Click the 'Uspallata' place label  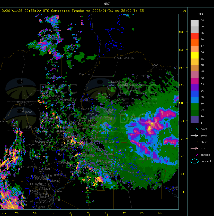[x=24, y=102]
